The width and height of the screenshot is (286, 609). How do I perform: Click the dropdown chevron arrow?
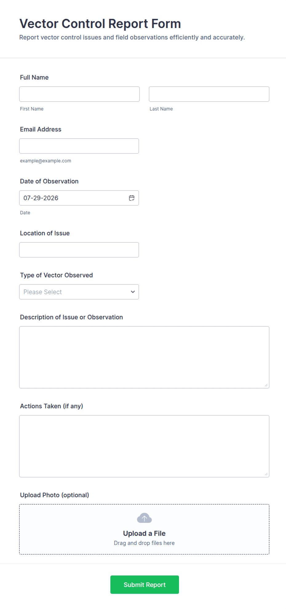pyautogui.click(x=133, y=292)
